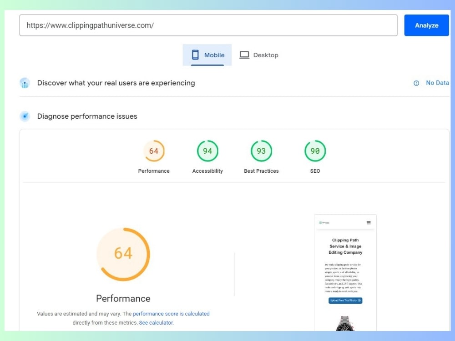Image resolution: width=455 pixels, height=341 pixels.
Task: Click the Performance label under score 64
Action: pyautogui.click(x=154, y=171)
